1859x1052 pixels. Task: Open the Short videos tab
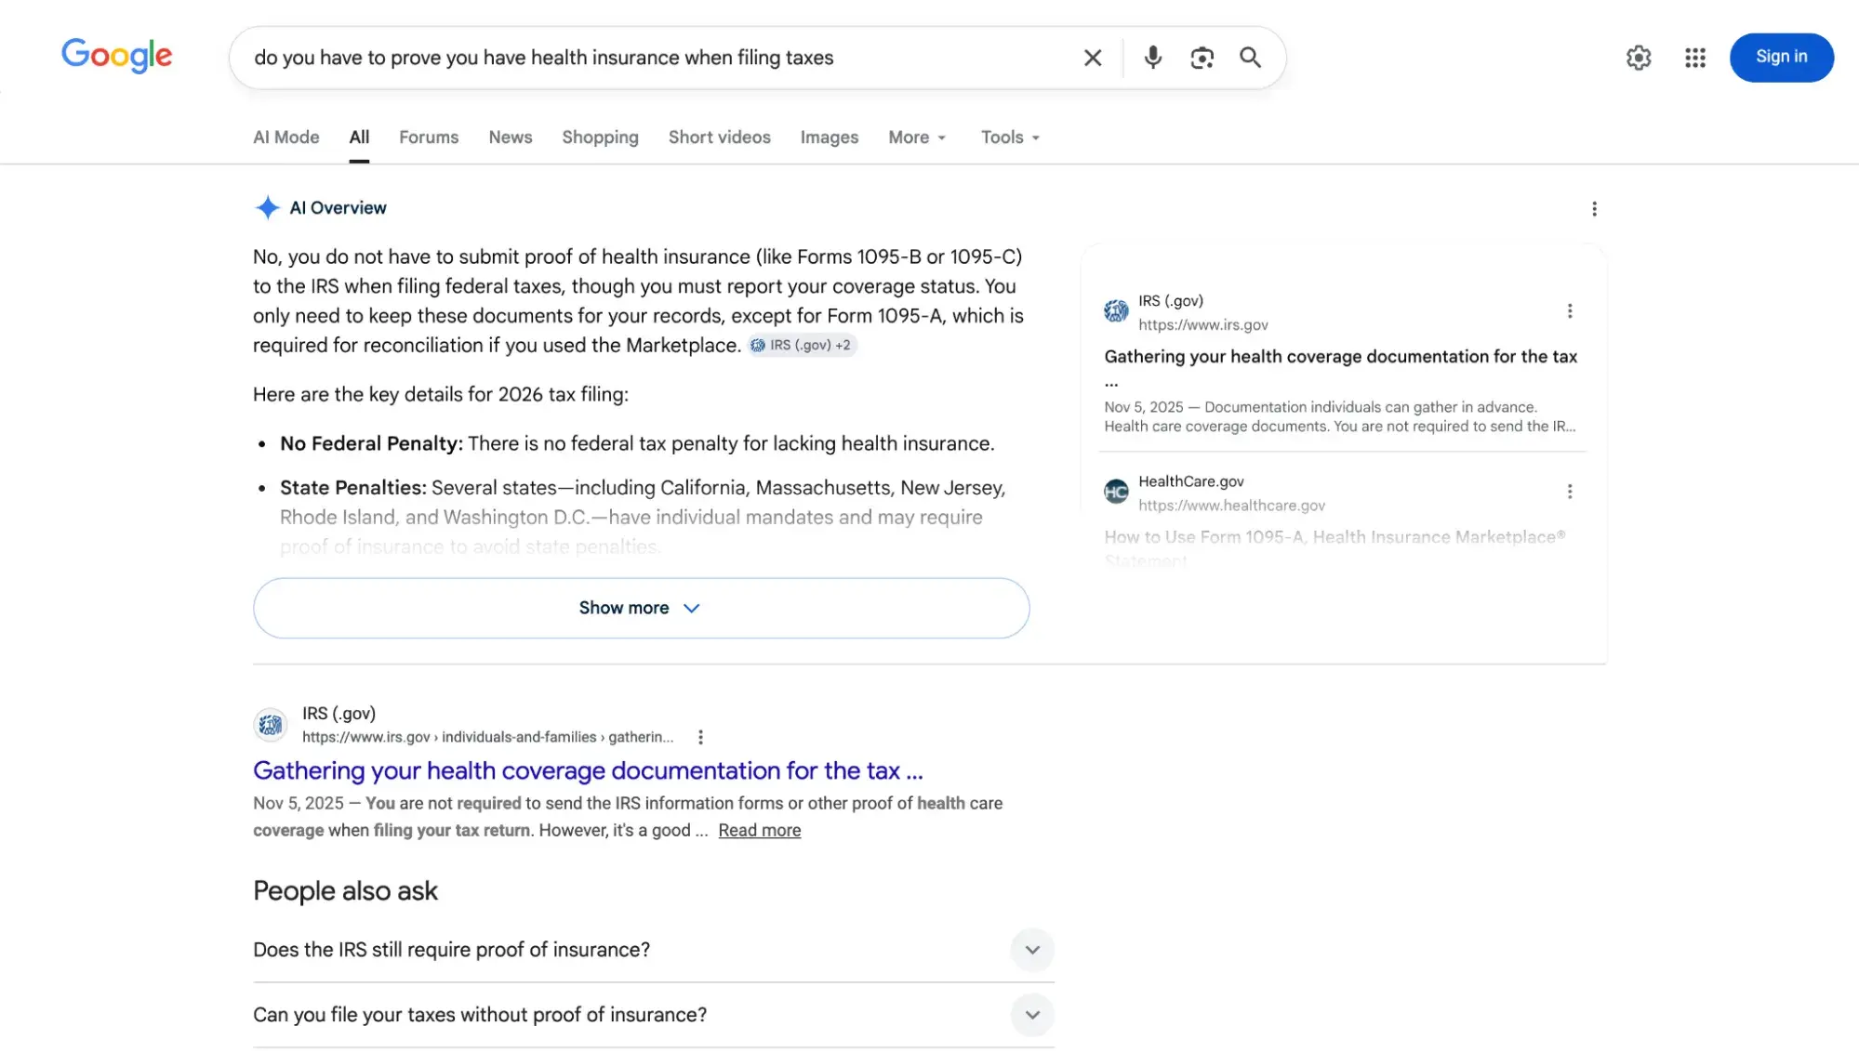[719, 137]
